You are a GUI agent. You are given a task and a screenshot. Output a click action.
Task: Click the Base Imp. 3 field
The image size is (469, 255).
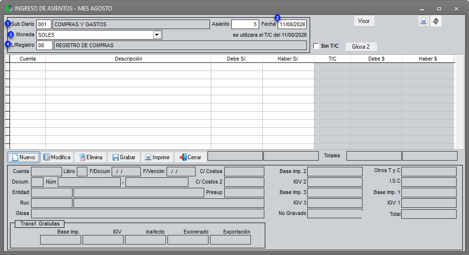(x=335, y=193)
